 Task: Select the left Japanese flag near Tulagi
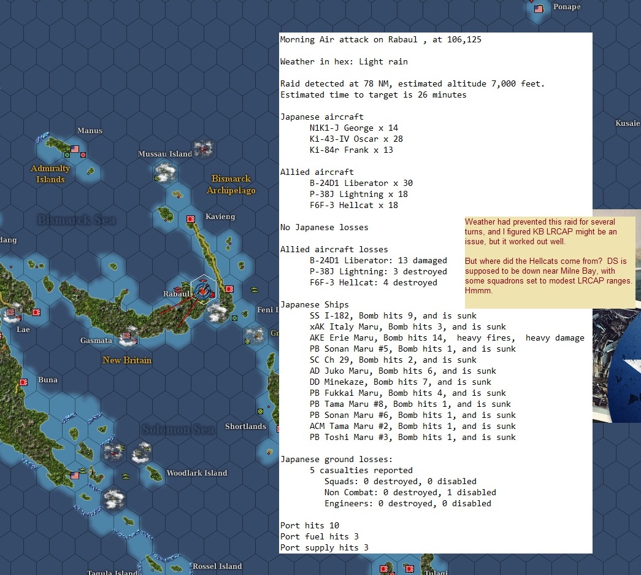[384, 568]
